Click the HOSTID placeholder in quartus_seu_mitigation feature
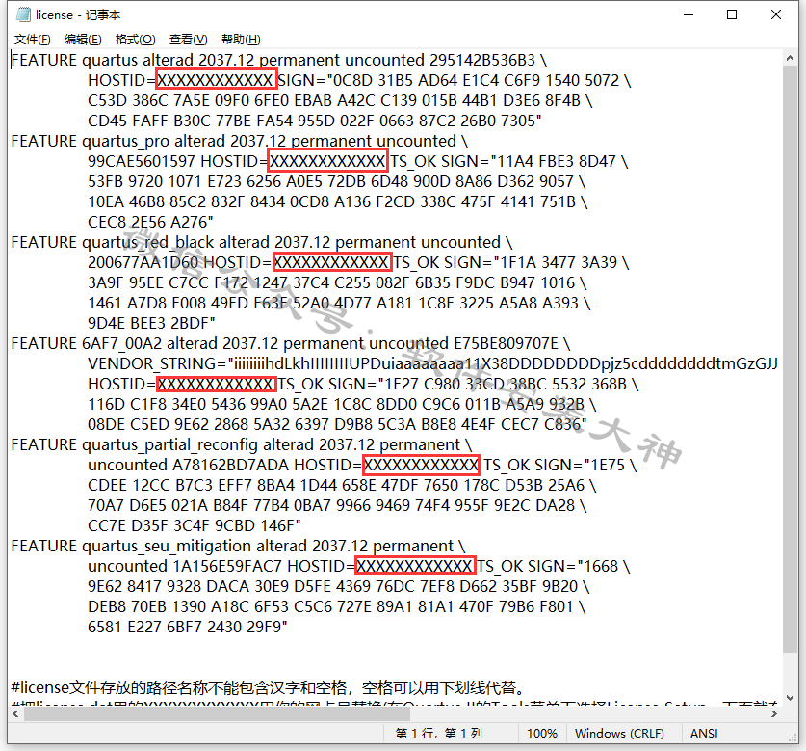Viewport: 806px width, 751px height. [x=415, y=566]
